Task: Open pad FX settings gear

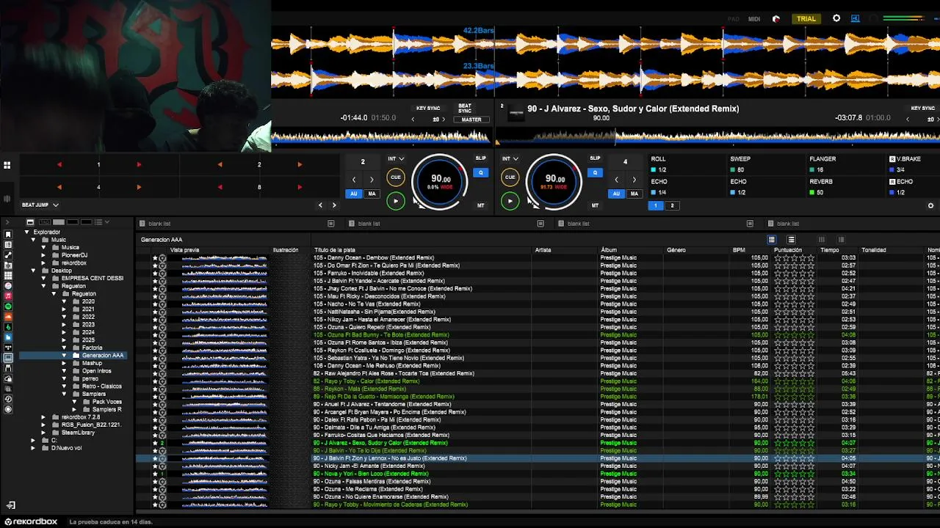Action: tap(930, 205)
